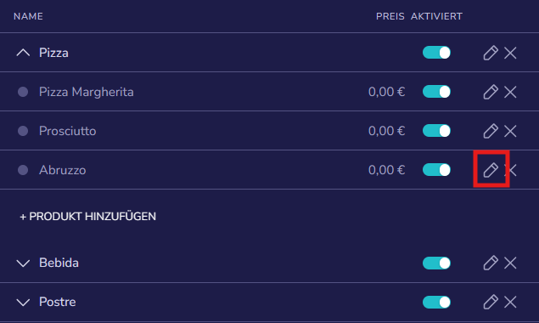Screen dimensions: 539x323
Task: Expand the Postre category
Action: (x=23, y=303)
